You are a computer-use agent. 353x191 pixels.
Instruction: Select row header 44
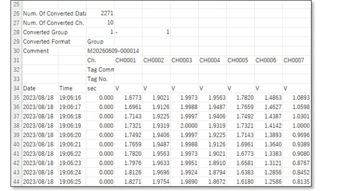tap(16, 182)
